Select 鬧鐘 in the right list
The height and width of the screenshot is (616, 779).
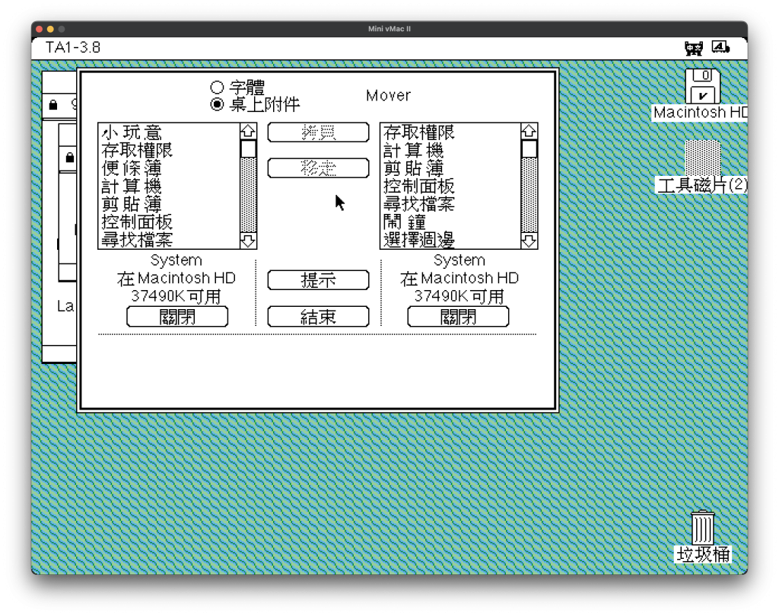click(x=405, y=222)
